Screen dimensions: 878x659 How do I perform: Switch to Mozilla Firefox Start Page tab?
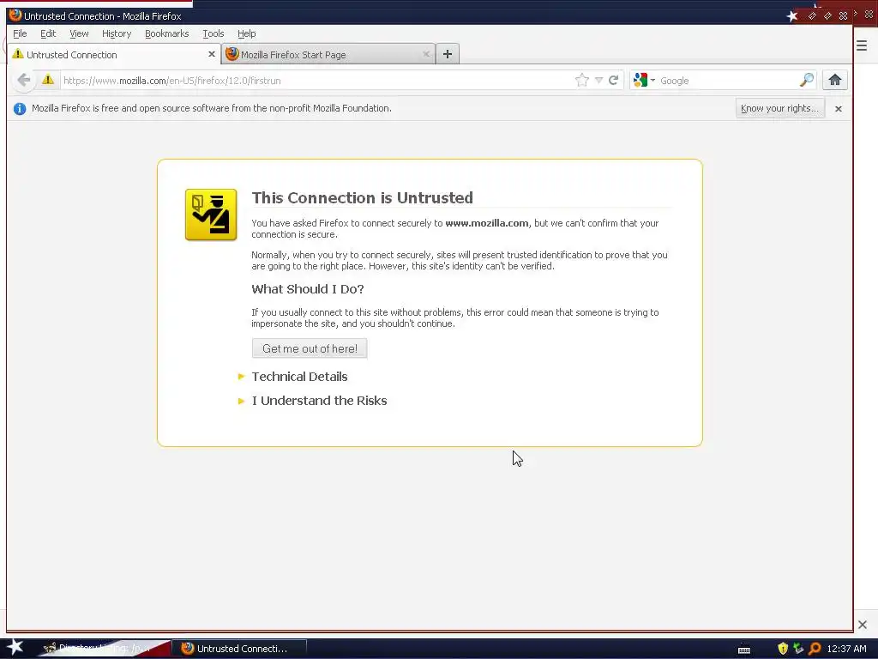point(328,54)
